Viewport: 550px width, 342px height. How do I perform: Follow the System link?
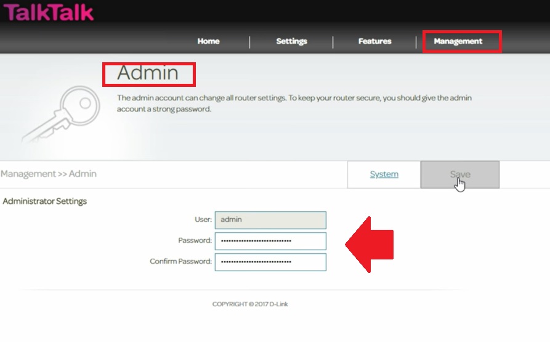tap(384, 174)
